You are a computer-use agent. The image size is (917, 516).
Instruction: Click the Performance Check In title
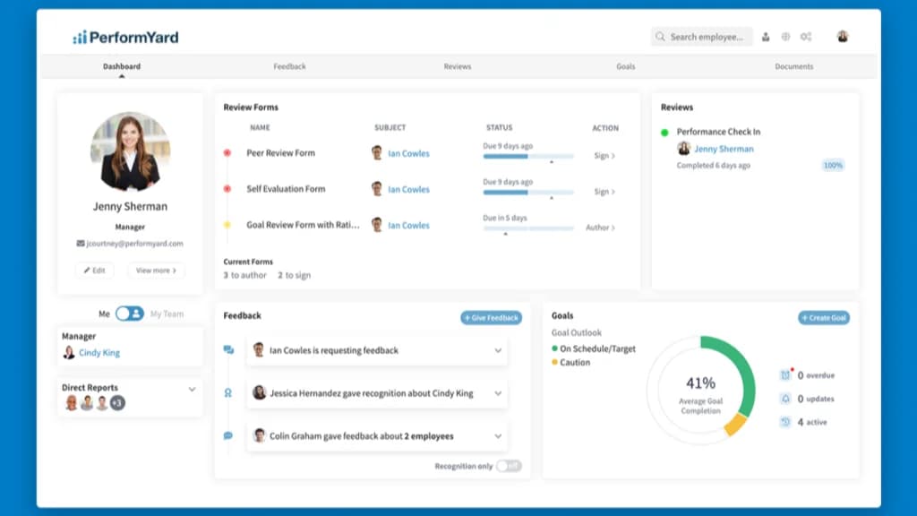pos(718,132)
